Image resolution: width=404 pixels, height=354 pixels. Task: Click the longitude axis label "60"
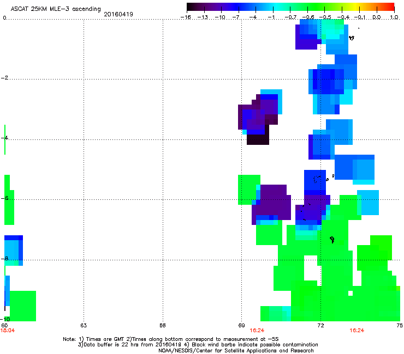point(4,326)
